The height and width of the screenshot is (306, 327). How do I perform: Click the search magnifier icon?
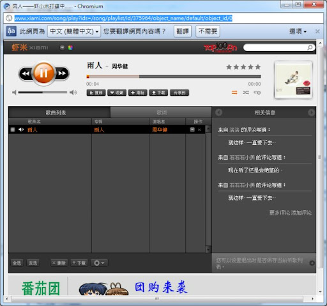tap(310, 47)
